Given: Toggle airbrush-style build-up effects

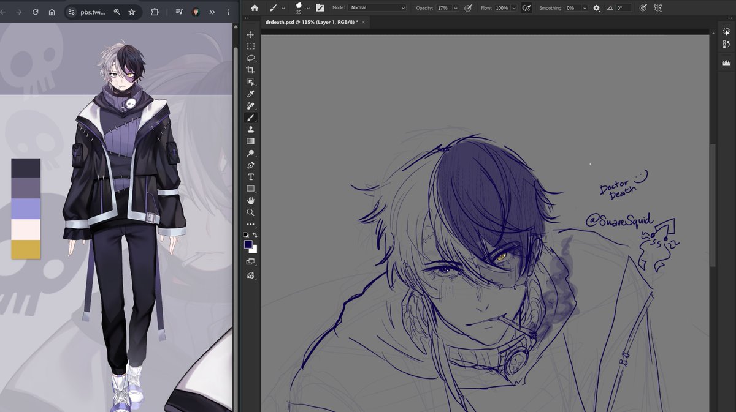Looking at the screenshot, I should pos(526,8).
